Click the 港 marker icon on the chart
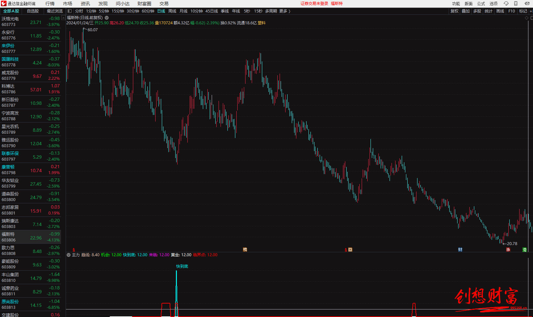This screenshot has width=533, height=317. 524,250
